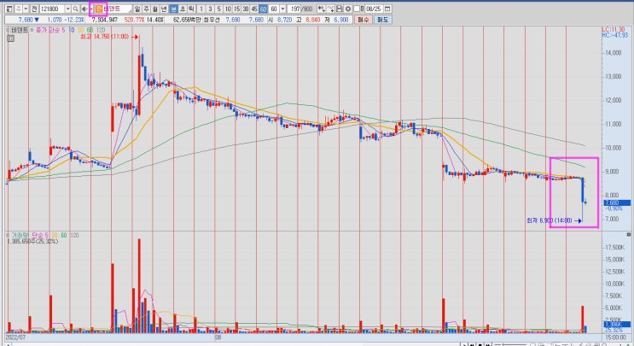The width and height of the screenshot is (634, 346).
Task: Click the 종가 단순 5 legend label
Action: point(50,30)
